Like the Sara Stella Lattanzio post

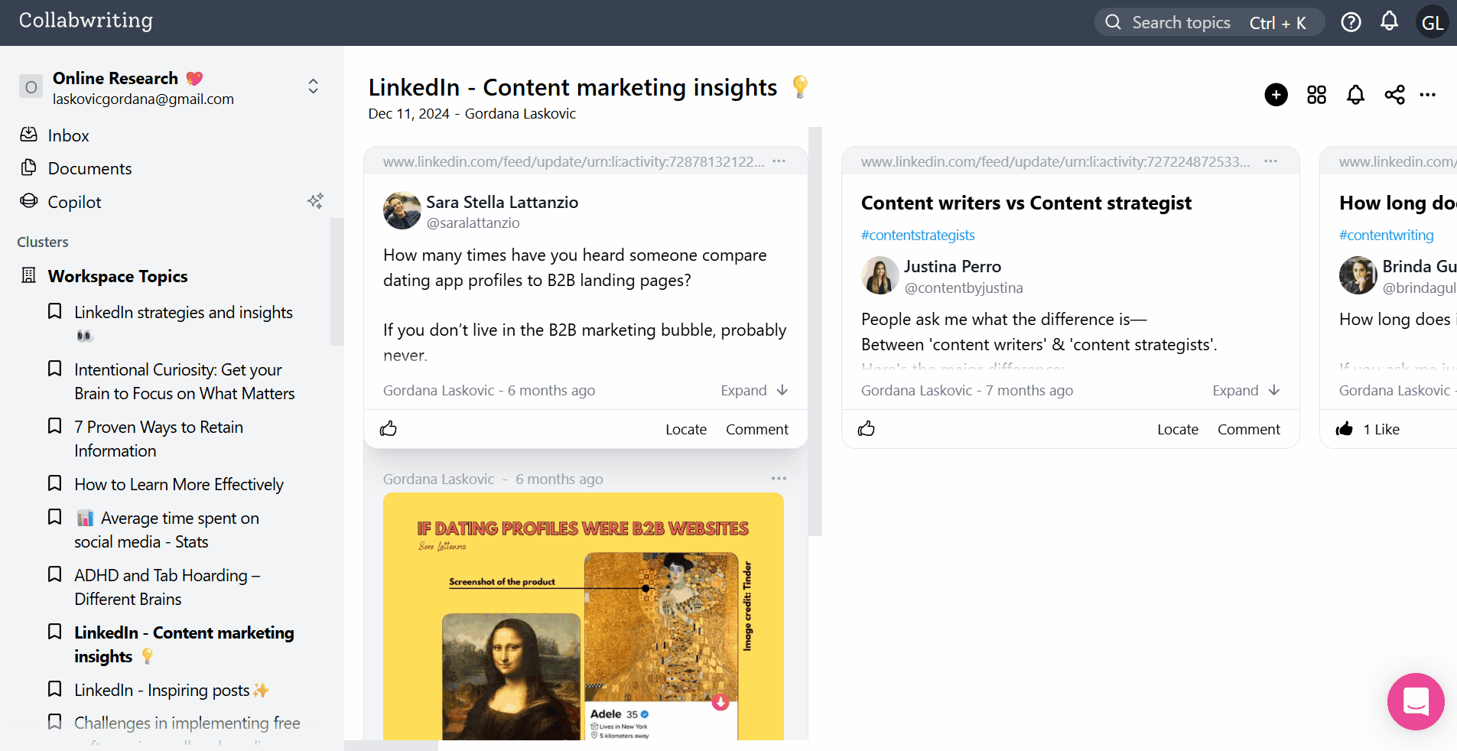point(389,429)
